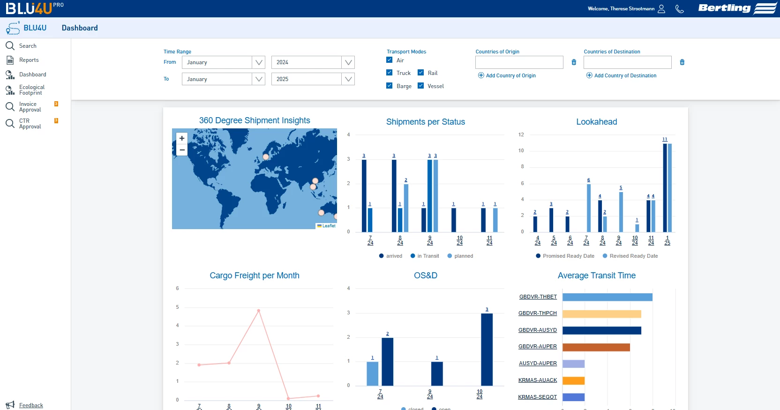Click the Countries of Destination input field
The image size is (780, 410).
click(x=627, y=62)
